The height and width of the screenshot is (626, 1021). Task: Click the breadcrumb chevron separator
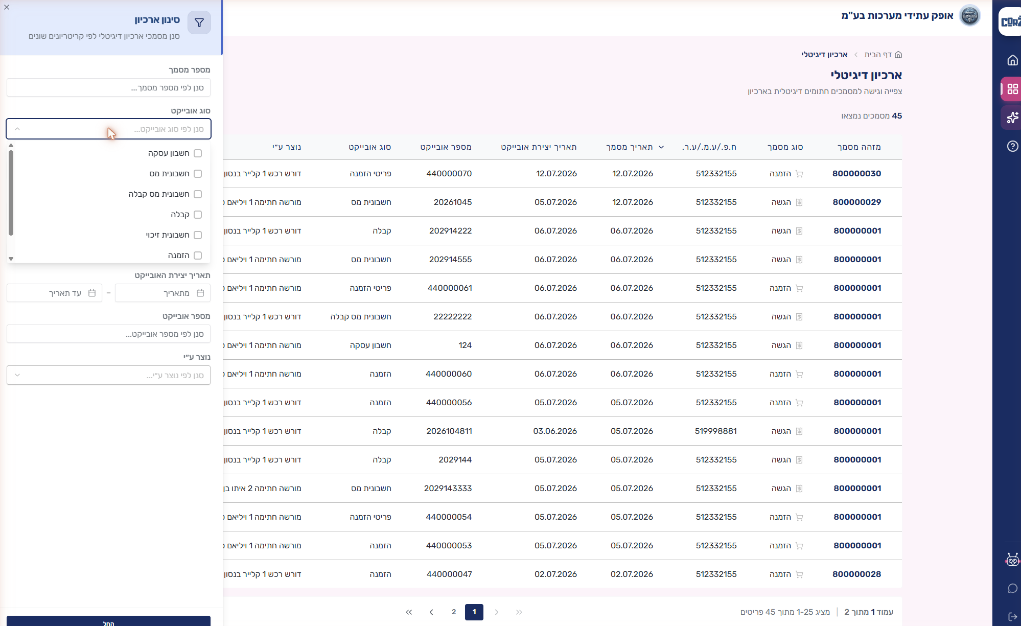click(x=856, y=55)
